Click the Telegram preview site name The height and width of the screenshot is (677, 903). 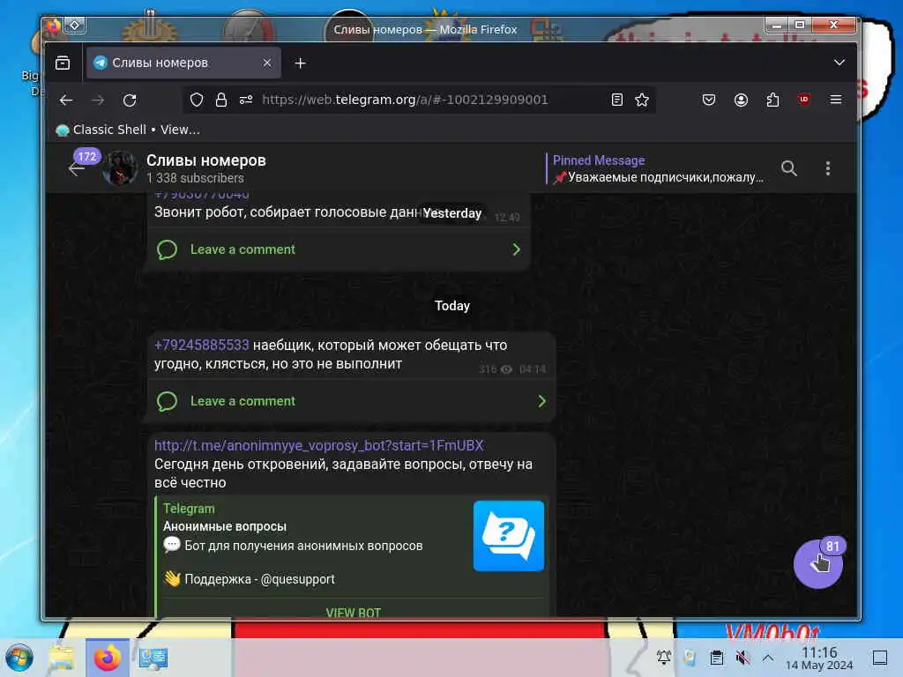pyautogui.click(x=189, y=509)
